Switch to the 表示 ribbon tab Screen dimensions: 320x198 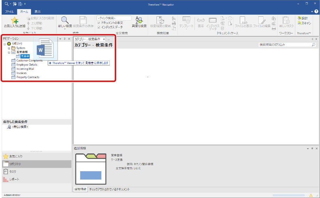tap(37, 11)
